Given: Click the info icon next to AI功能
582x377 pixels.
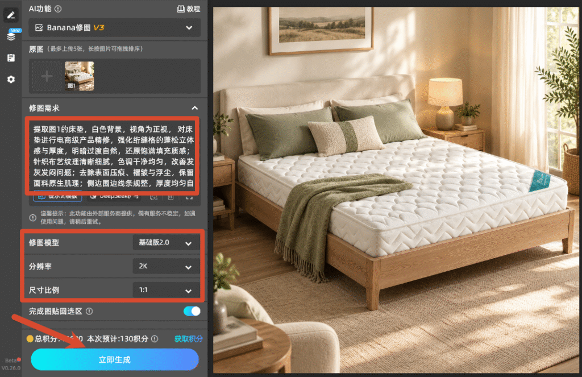Looking at the screenshot, I should pyautogui.click(x=58, y=9).
